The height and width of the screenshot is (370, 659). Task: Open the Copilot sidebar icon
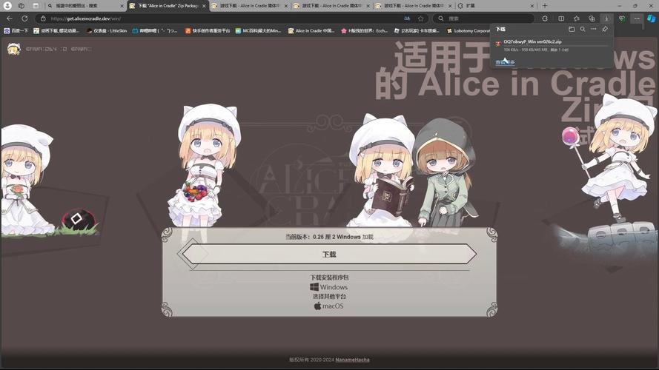(651, 18)
